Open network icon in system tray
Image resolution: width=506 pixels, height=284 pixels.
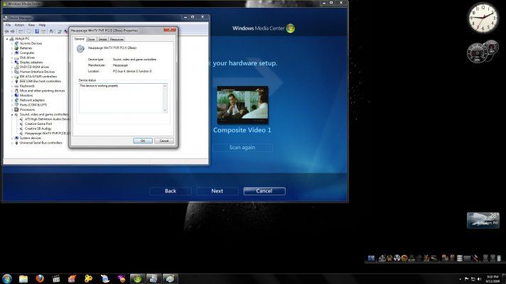pyautogui.click(x=473, y=279)
